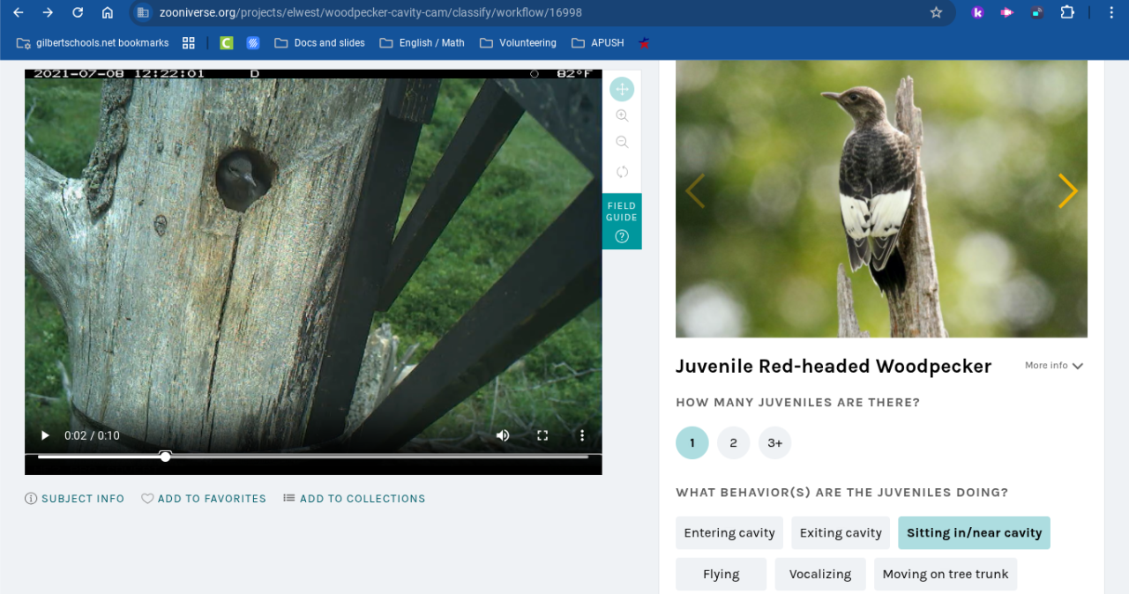This screenshot has width=1129, height=594.
Task: Mute the video with the speaker icon
Action: point(503,435)
